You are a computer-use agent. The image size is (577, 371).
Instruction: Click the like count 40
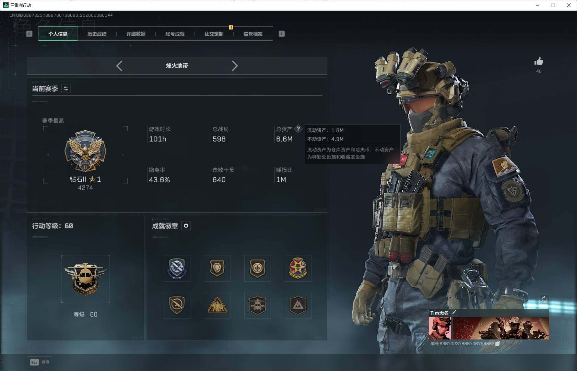coord(539,71)
